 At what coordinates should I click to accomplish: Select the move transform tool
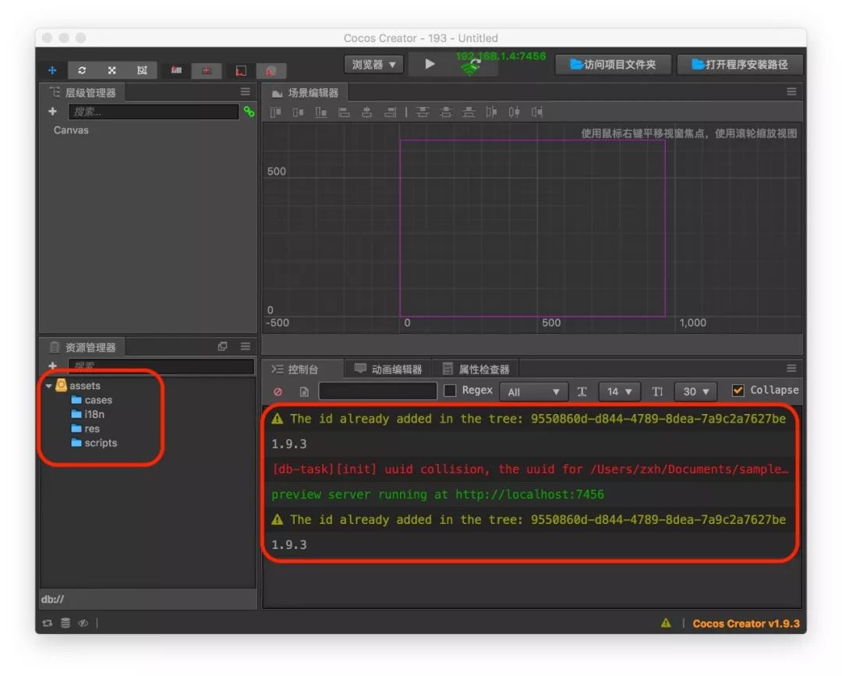coord(52,70)
